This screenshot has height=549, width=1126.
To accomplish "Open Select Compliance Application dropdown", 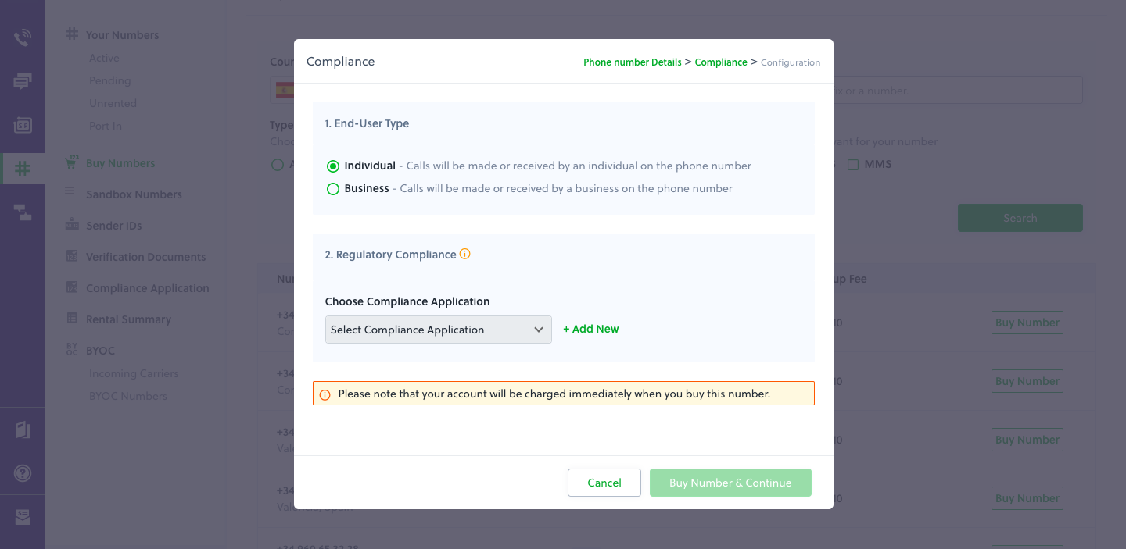I will [x=438, y=330].
